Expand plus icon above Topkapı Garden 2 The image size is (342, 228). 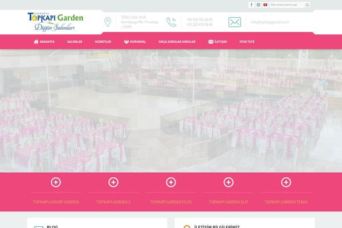[x=113, y=182]
